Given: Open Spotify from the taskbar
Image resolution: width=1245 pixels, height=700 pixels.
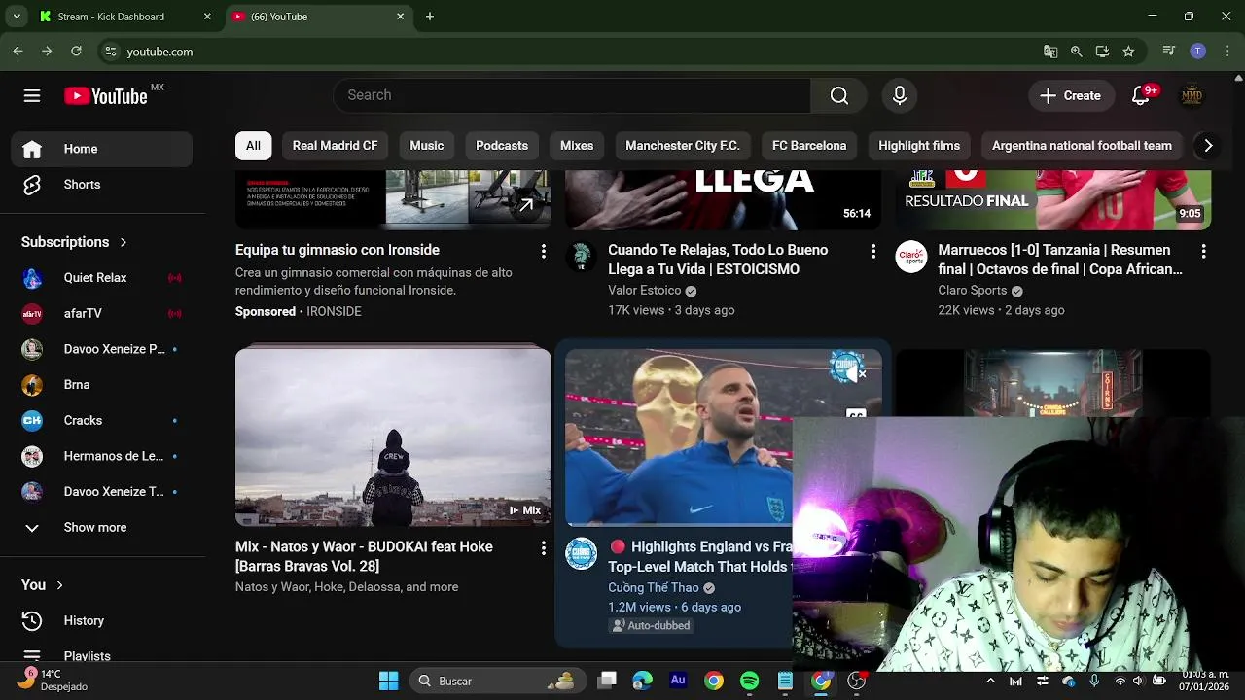Looking at the screenshot, I should pyautogui.click(x=749, y=681).
